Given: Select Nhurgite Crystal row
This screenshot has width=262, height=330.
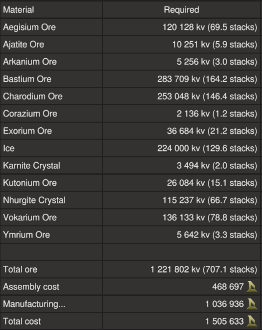Looking at the screenshot, I should tap(130, 200).
